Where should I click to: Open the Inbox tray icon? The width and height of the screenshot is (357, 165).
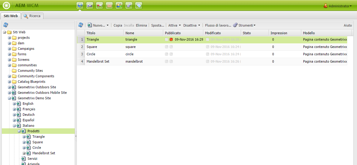pos(109,6)
